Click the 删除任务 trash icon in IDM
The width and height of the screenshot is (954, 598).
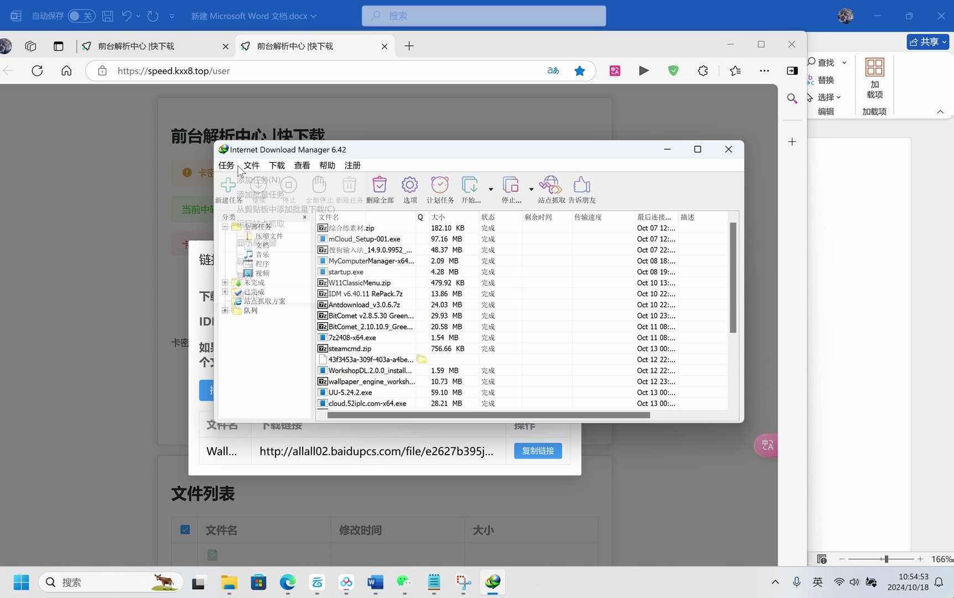[x=349, y=185]
